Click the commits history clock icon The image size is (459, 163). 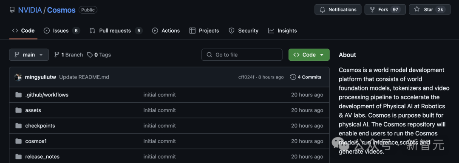tap(293, 77)
